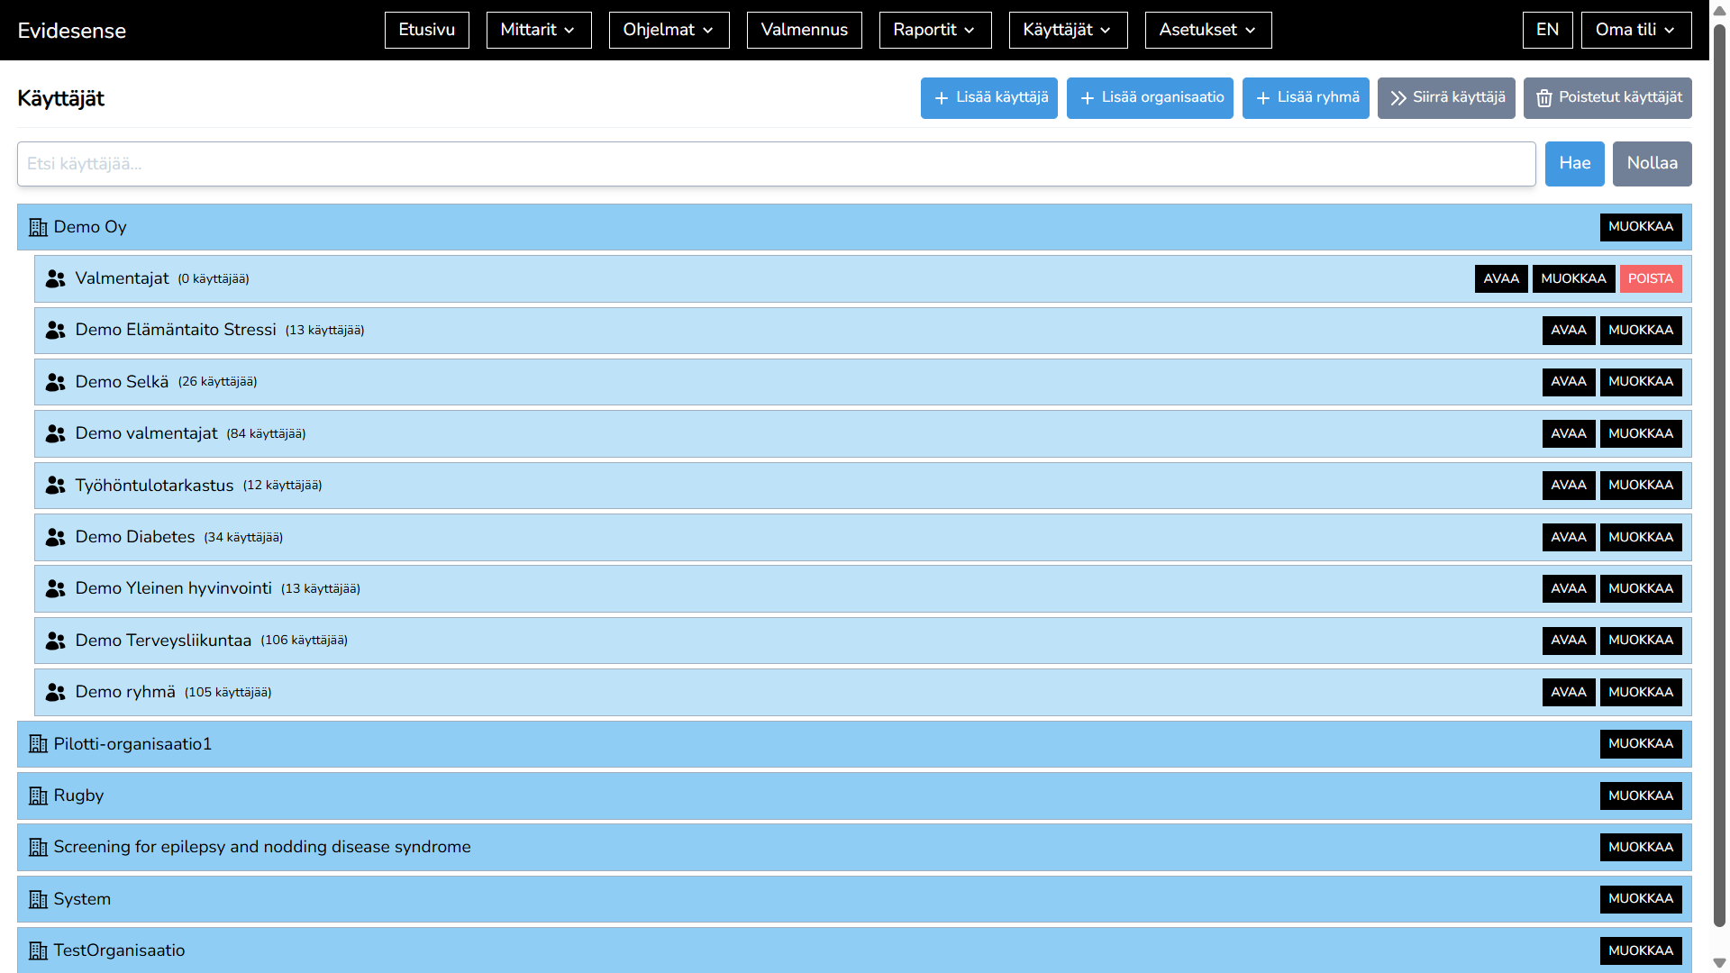Click the building icon next to TestOrganisaatio

coord(38,951)
